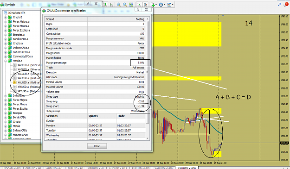Open dropdown arrow next to Periodicity clock icon
This screenshot has height=169, width=290.
(164, 5)
